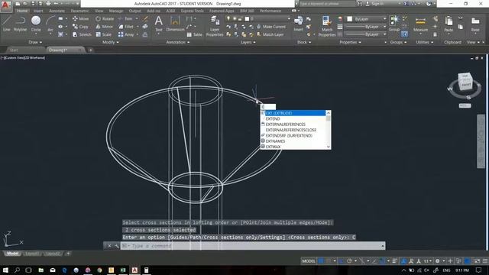Expand the Modify panel
This screenshot has width=489, height=275.
point(111,42)
